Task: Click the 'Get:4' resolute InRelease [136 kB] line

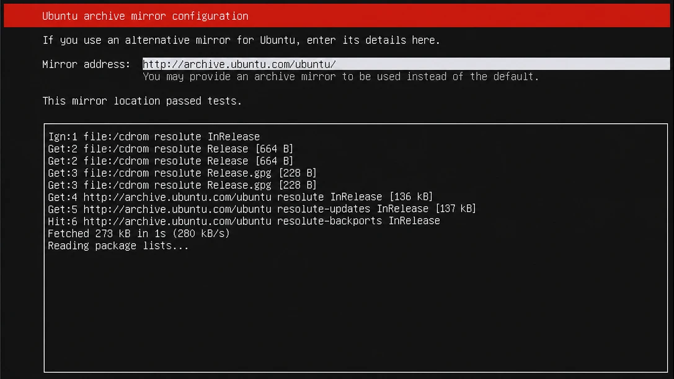Action: pos(241,196)
